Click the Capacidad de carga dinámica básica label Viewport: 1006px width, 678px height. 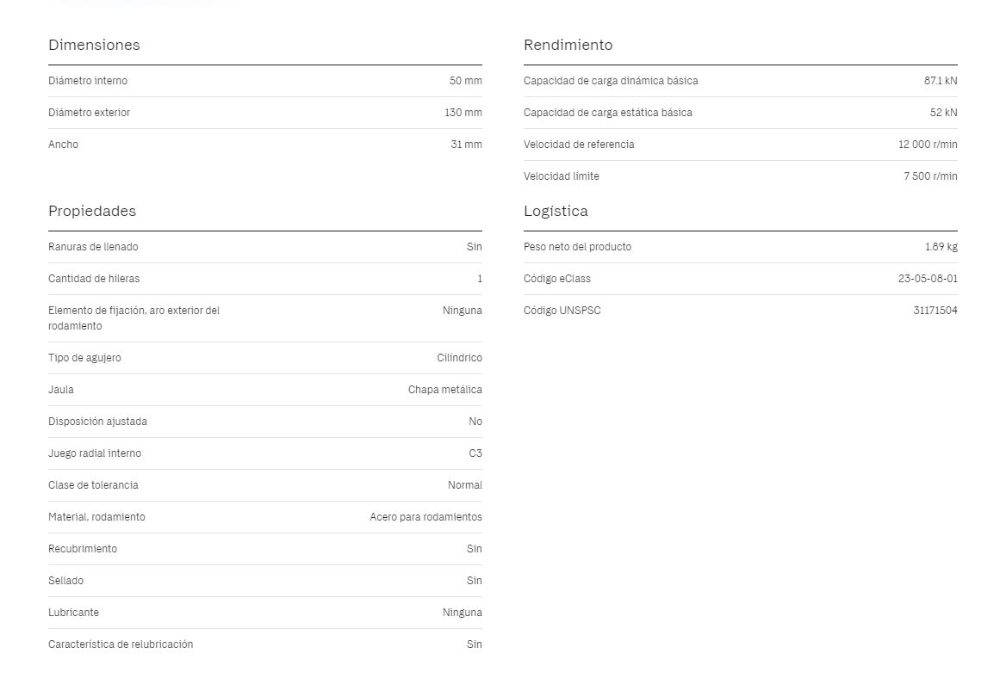click(611, 81)
